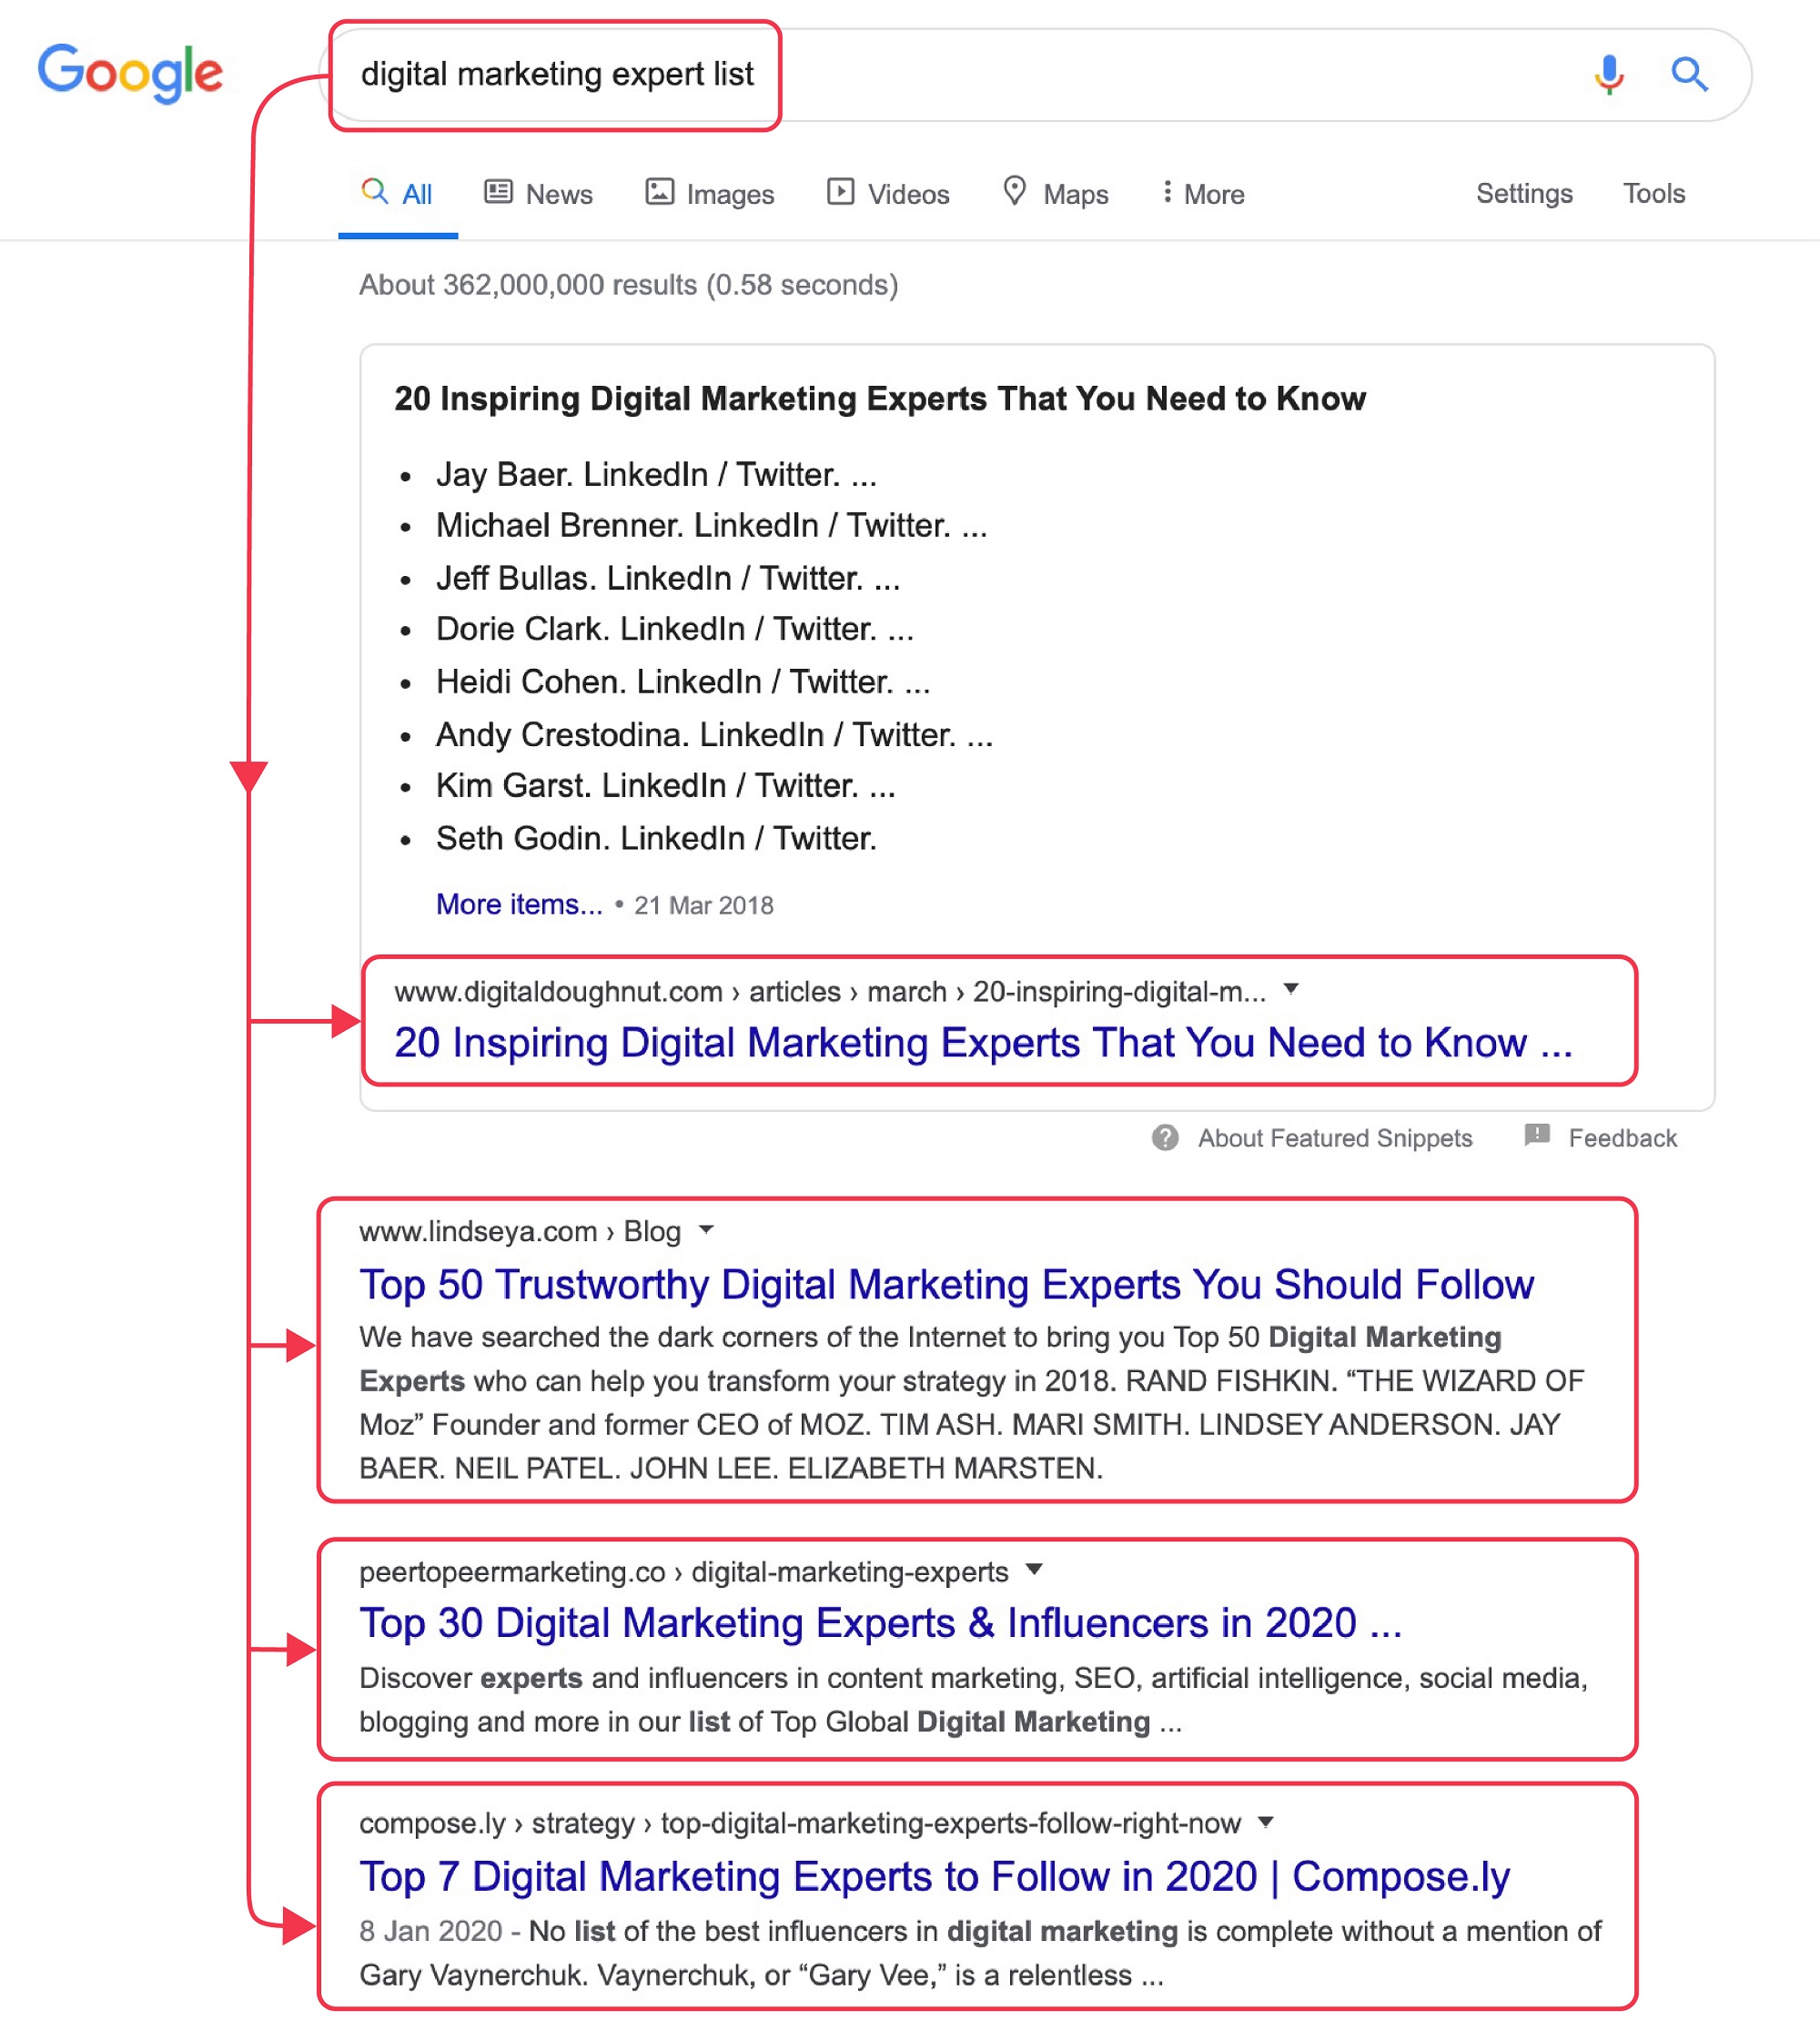Open dropdown arrow next to digitaldoughnut.com URL
Screen dimensions: 1820x2020
1291,989
